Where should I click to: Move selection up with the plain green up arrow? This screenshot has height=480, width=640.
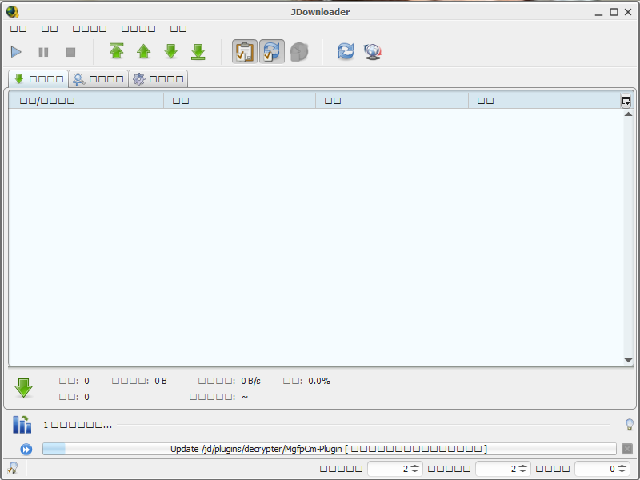pos(144,51)
